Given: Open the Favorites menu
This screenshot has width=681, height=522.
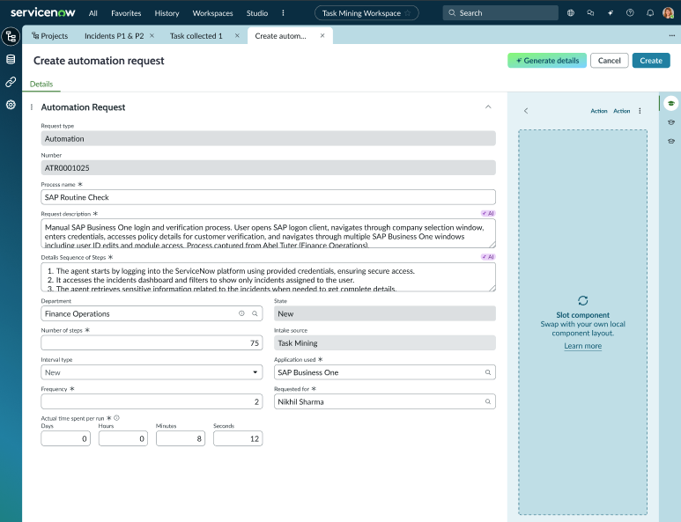Looking at the screenshot, I should (126, 13).
